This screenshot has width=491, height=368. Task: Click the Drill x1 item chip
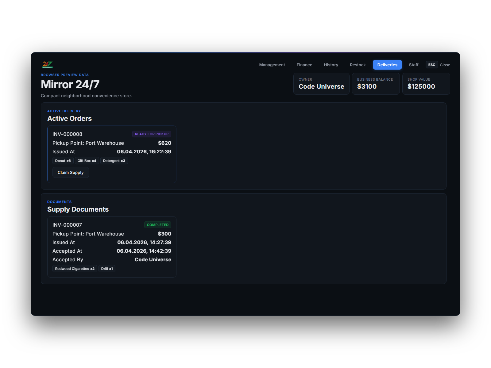pyautogui.click(x=107, y=269)
